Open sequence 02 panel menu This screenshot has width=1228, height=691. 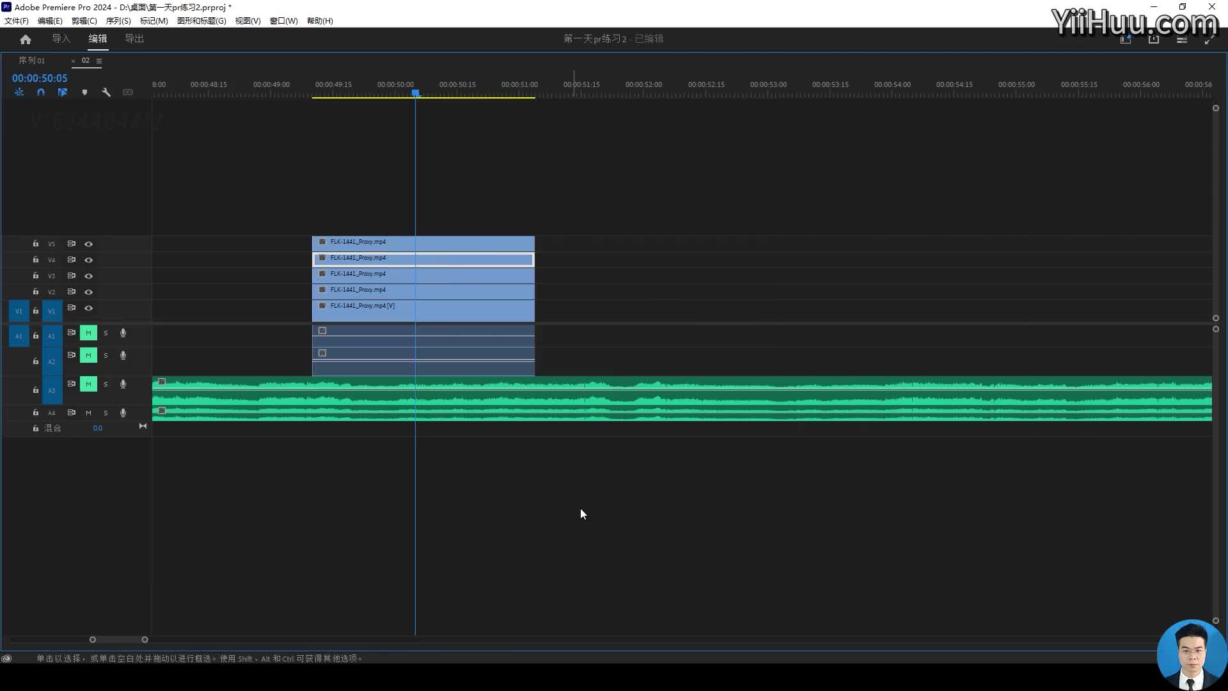tap(99, 61)
